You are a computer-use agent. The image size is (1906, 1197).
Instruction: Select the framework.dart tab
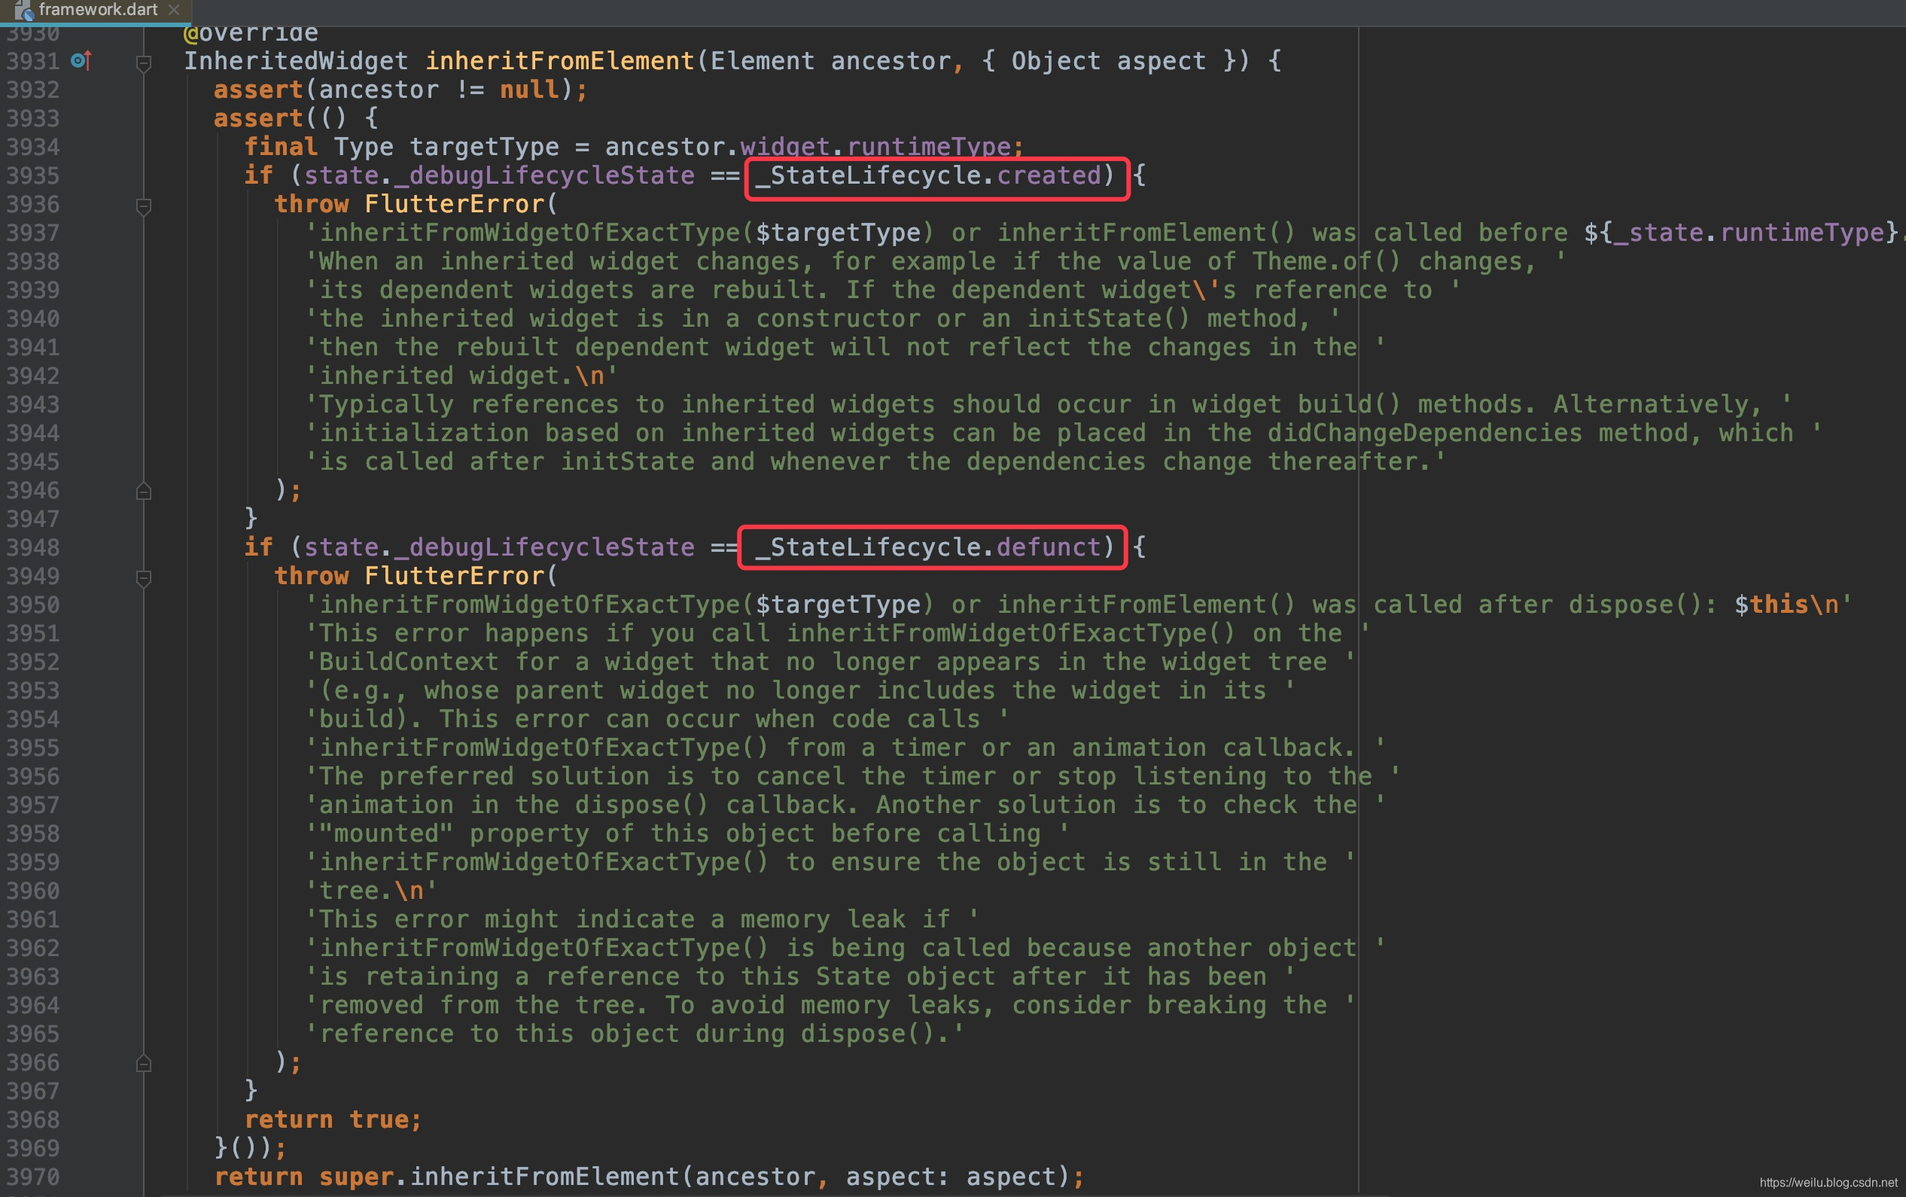97,10
